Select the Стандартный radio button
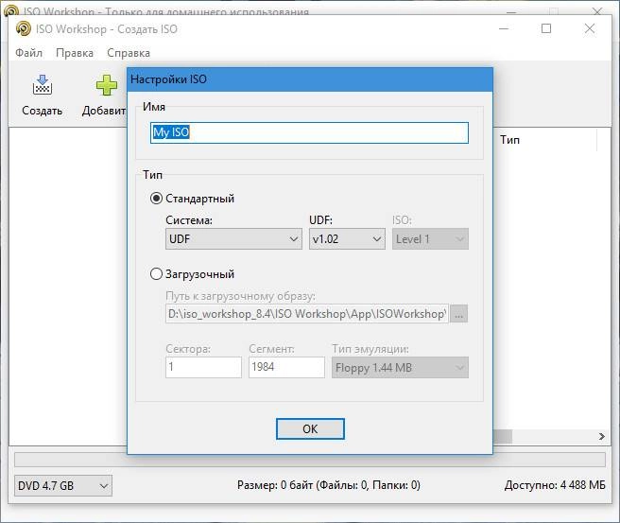This screenshot has height=523, width=620. coord(156,198)
